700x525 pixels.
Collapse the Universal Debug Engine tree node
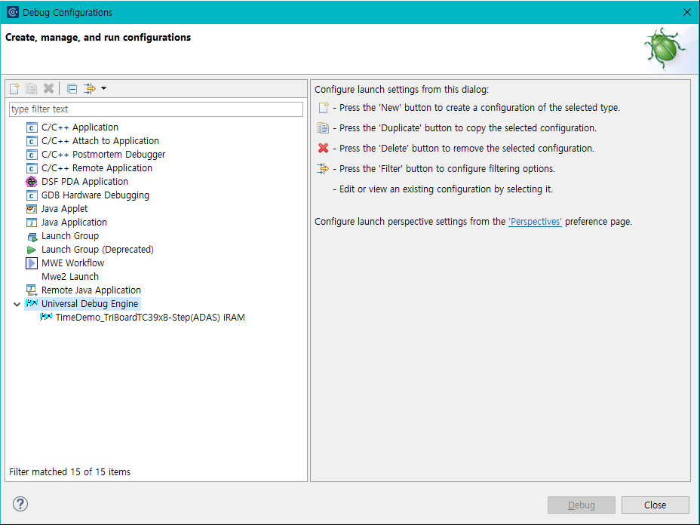[17, 304]
